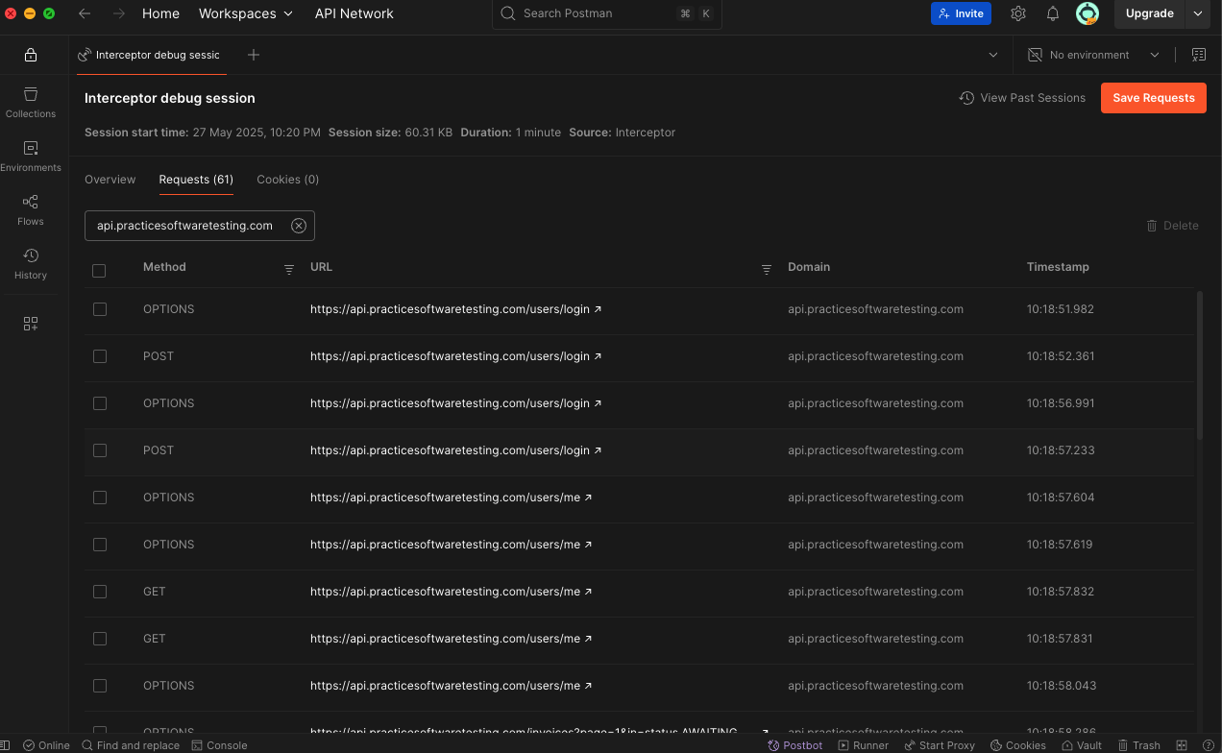Check the first OPTIONS users/login request
Image resolution: width=1222 pixels, height=753 pixels.
(100, 309)
